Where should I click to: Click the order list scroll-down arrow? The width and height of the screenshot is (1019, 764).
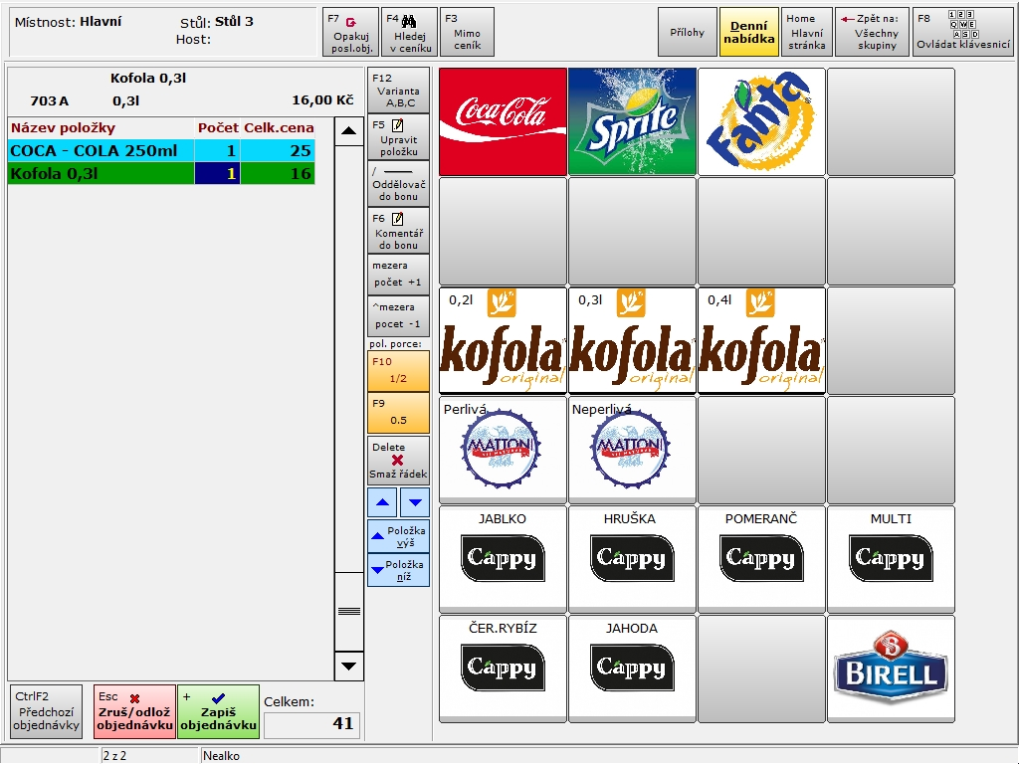[x=349, y=666]
